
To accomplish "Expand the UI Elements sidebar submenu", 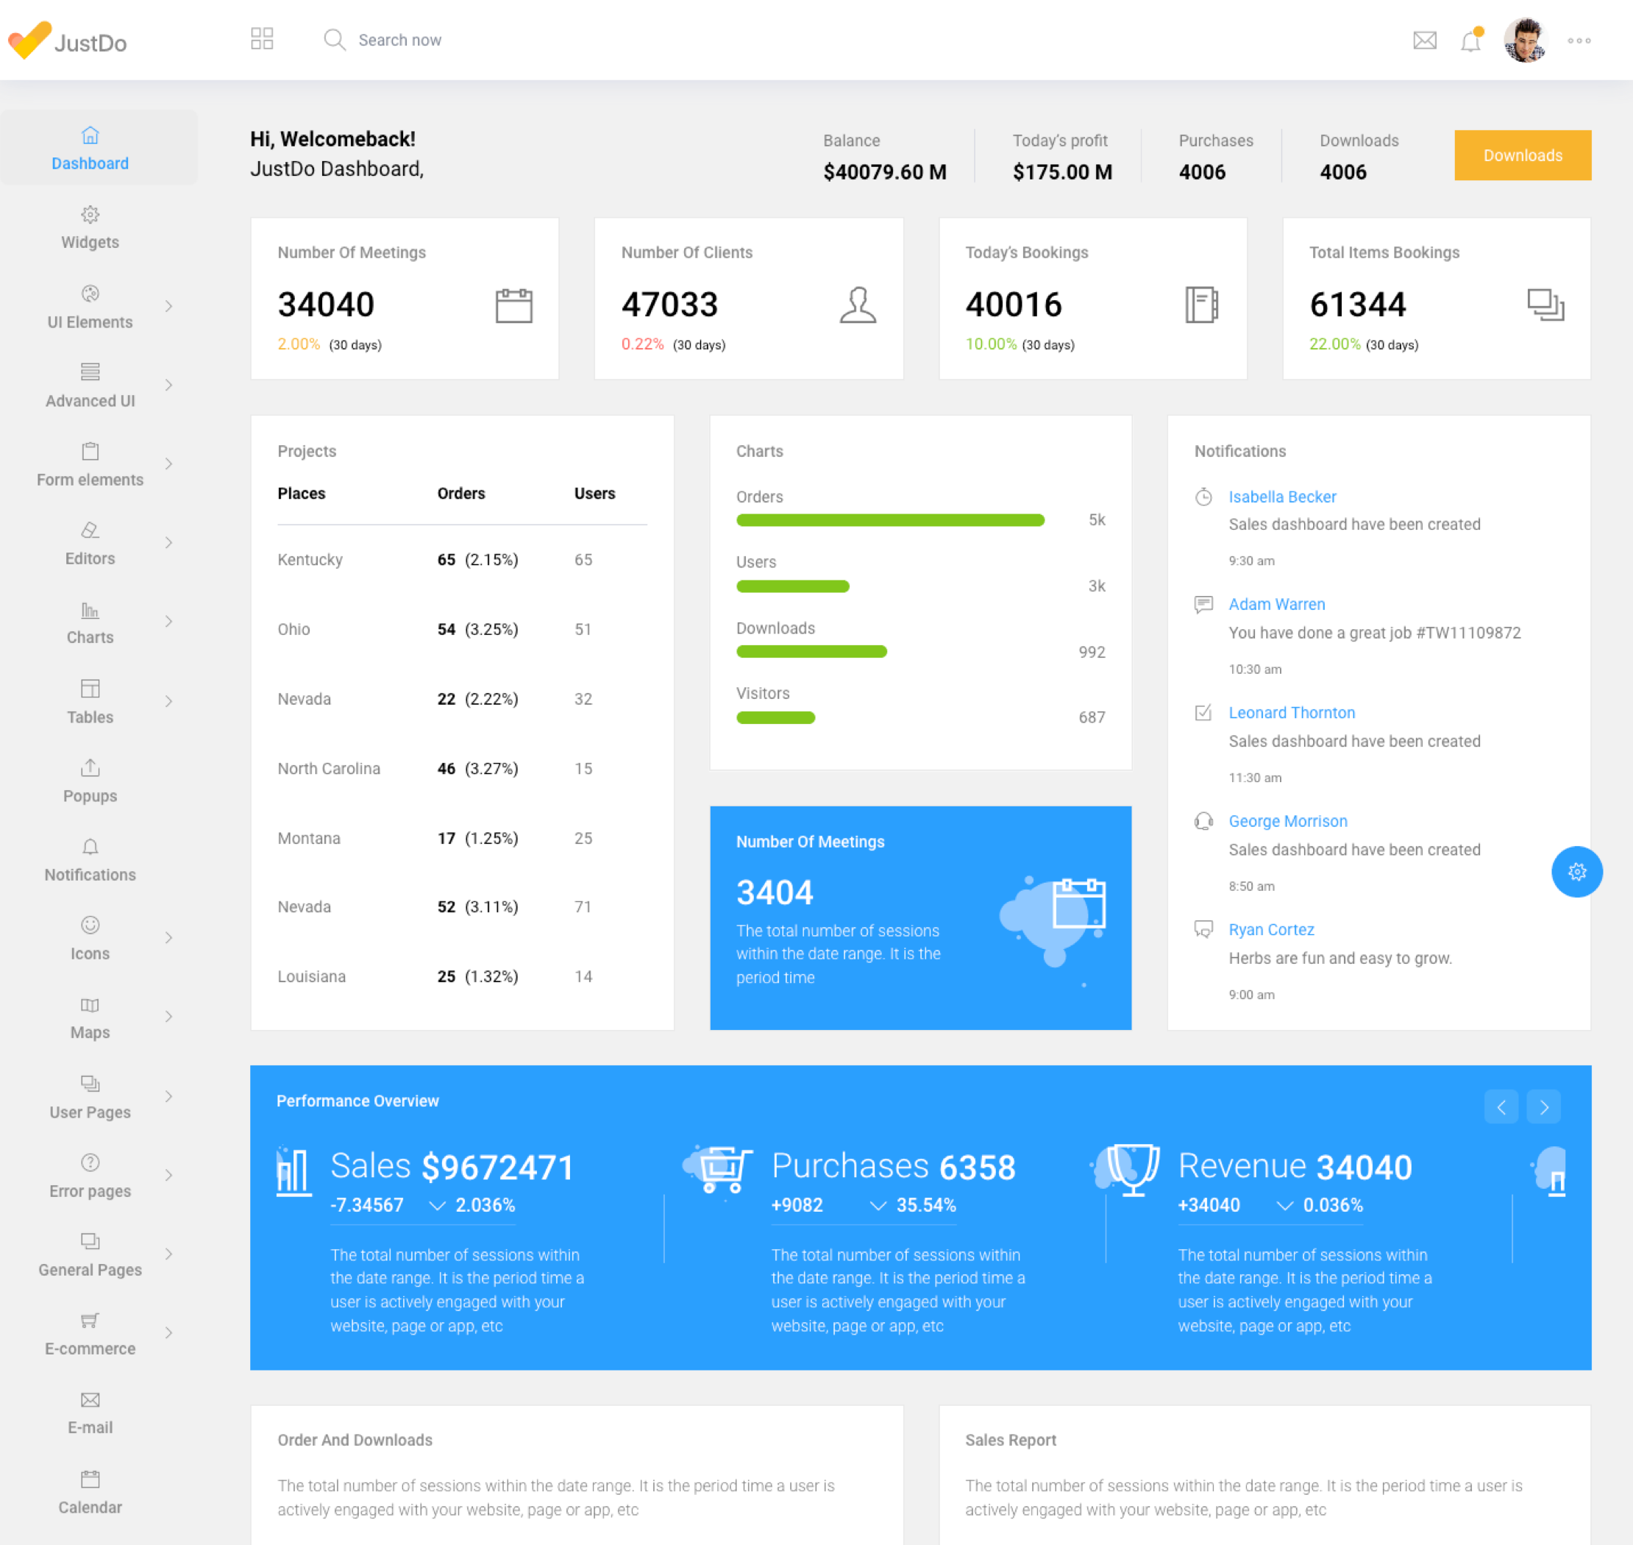I will pyautogui.click(x=168, y=306).
